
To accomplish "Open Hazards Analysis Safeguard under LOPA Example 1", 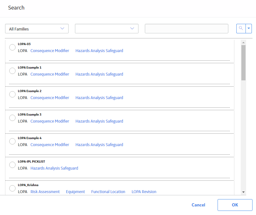I will 99,74.
